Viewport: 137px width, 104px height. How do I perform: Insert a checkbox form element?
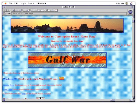[x=32, y=10]
